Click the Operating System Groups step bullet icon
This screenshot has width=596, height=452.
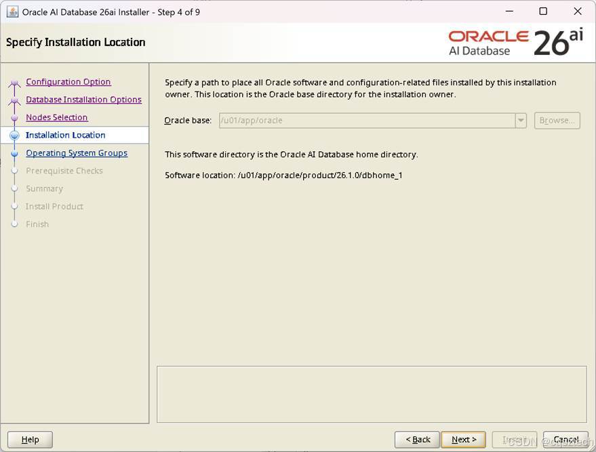coord(14,153)
